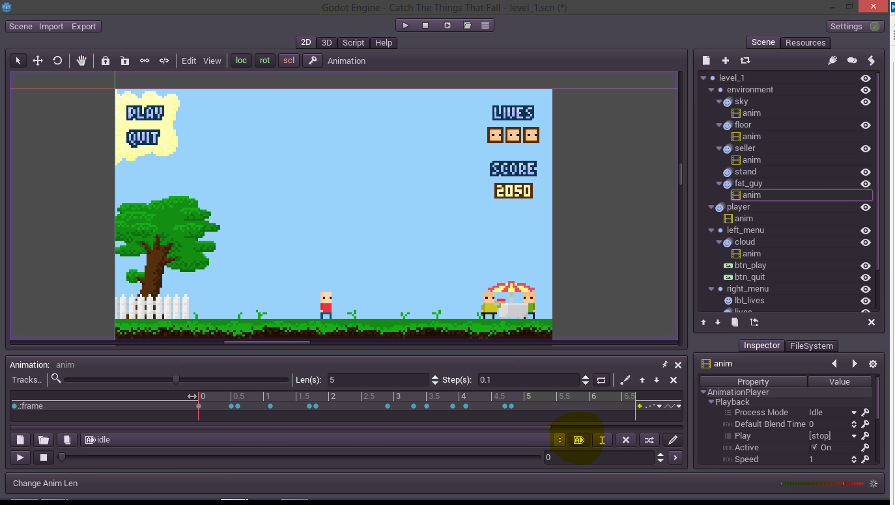Hide the sky node visibility eye

pyautogui.click(x=866, y=102)
